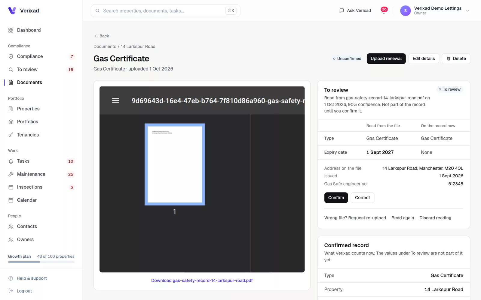
Task: Click Discard reading link
Action: [435, 218]
